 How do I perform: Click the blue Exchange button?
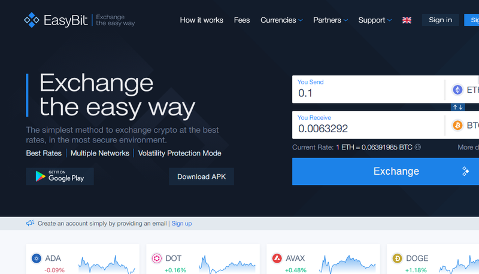[386, 171]
